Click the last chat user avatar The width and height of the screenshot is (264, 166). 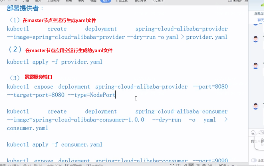[x=256, y=106]
